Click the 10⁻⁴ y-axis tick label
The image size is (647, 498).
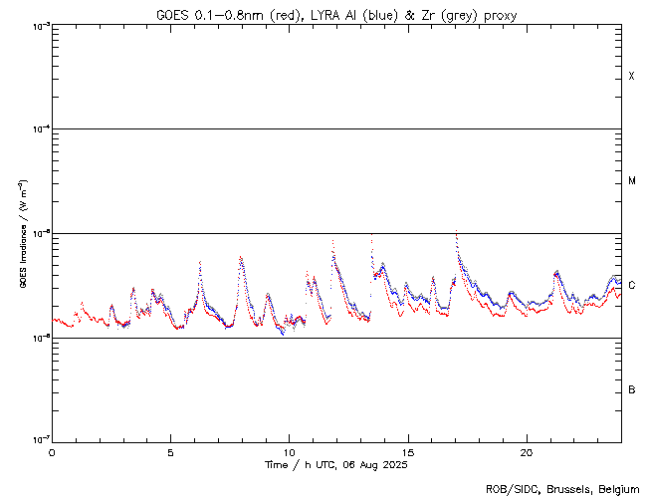click(38, 128)
